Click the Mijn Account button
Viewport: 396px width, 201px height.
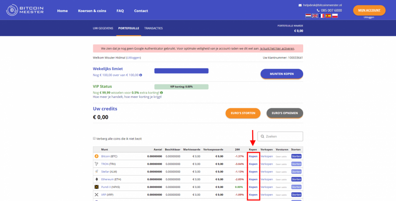point(369,10)
